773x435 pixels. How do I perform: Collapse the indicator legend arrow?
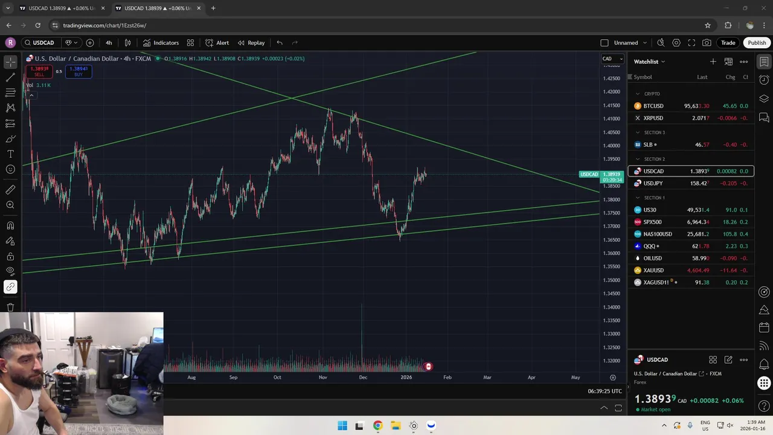31,95
